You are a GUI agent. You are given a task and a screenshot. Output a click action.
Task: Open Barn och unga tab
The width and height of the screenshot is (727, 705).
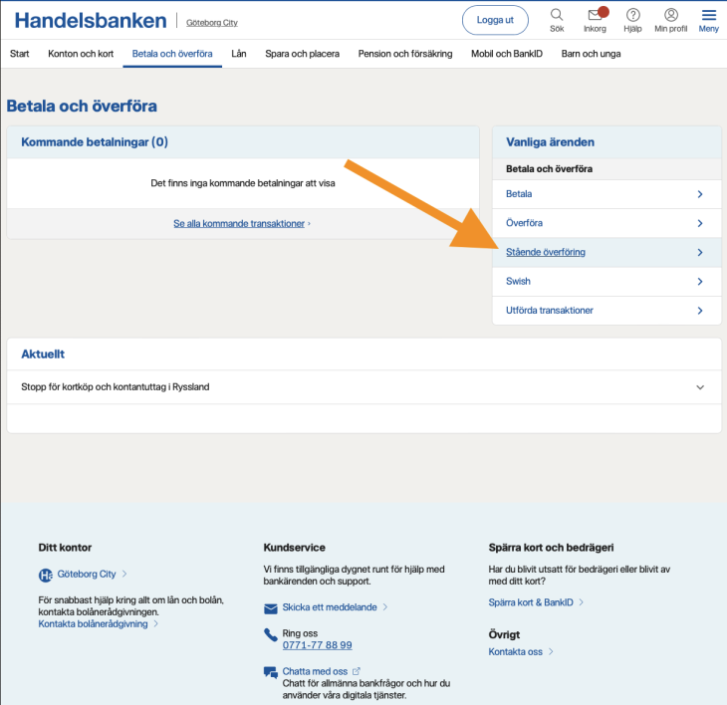tap(591, 54)
